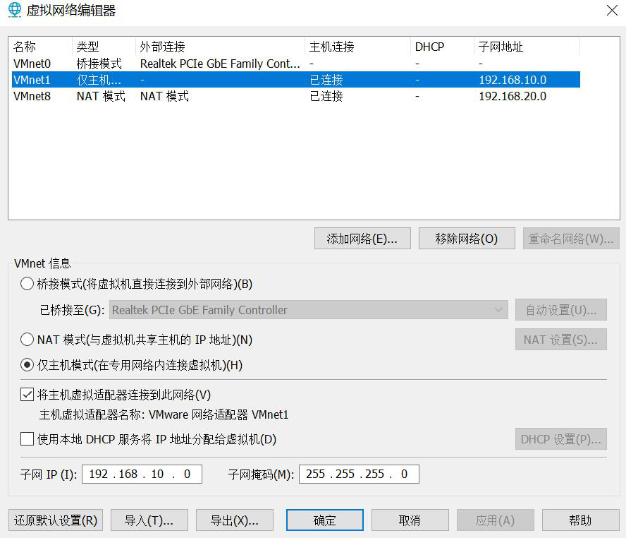Uncheck 将主机虚拟适配器连接到此网络 checkbox
Viewport: 626px width, 538px height.
(x=27, y=395)
